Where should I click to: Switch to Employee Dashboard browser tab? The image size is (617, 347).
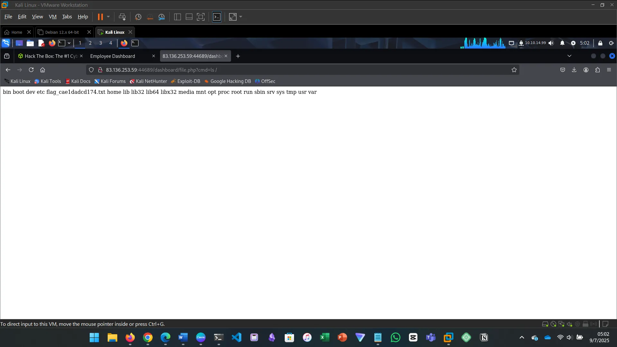113,56
